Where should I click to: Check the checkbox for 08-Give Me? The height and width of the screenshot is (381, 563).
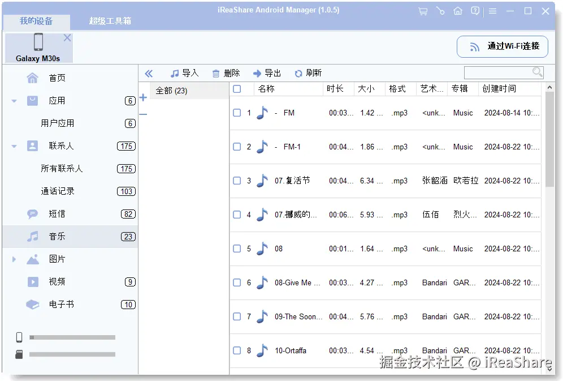coord(237,282)
